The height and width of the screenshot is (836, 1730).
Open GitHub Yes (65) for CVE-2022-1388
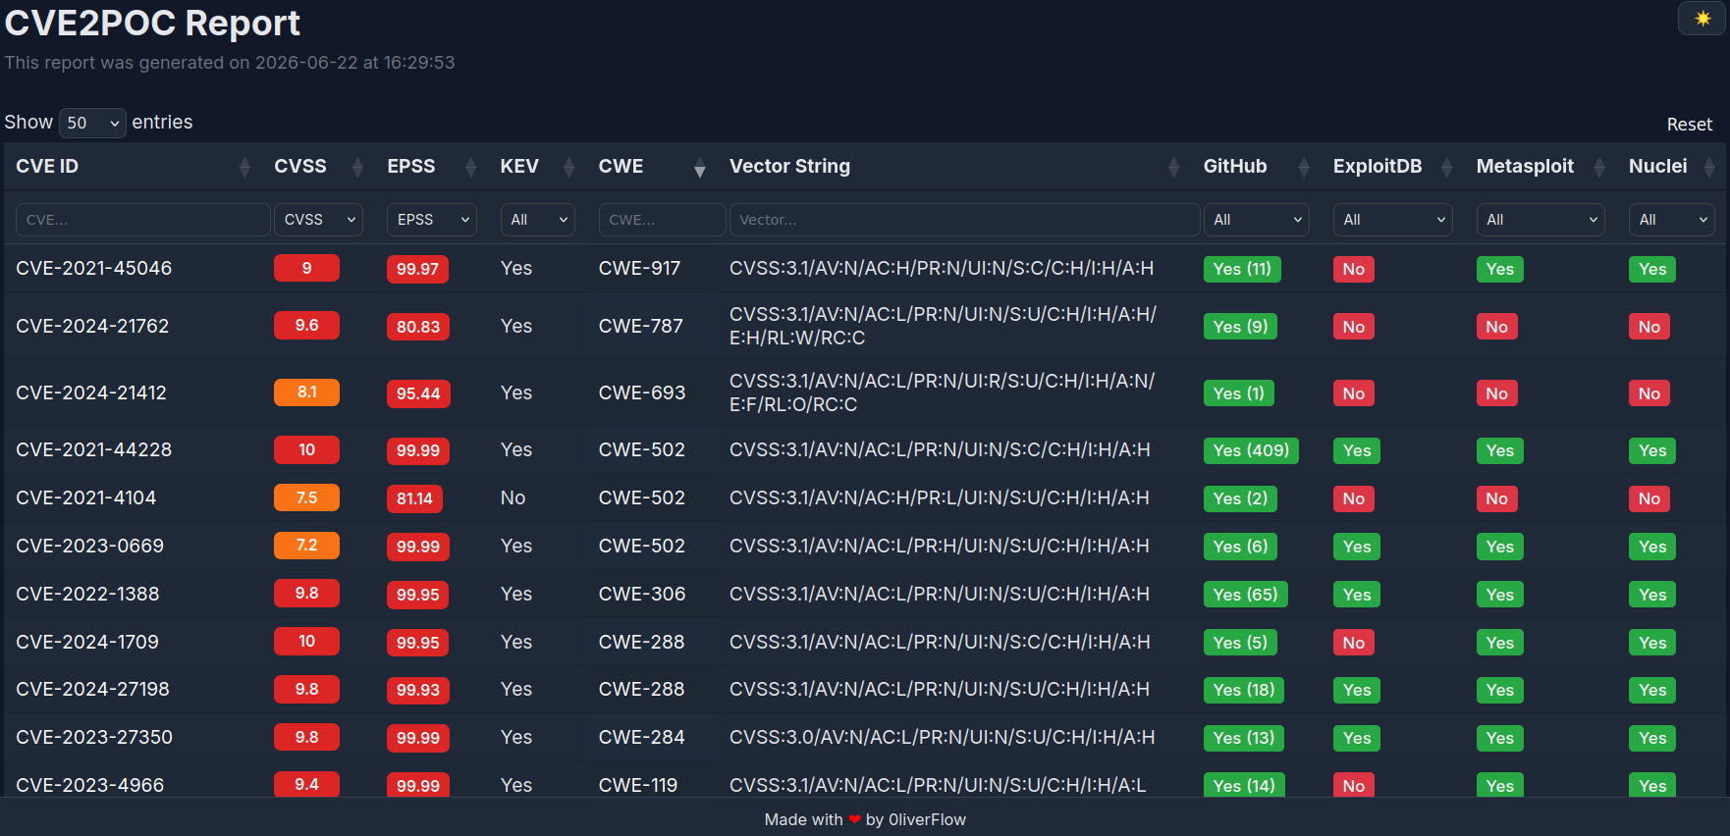tap(1245, 595)
